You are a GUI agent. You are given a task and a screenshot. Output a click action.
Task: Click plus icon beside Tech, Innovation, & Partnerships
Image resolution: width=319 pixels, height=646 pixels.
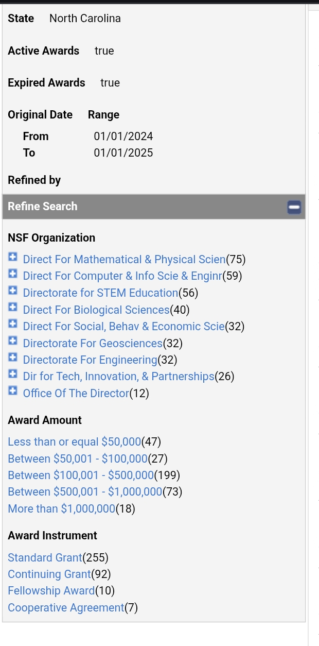pyautogui.click(x=13, y=374)
